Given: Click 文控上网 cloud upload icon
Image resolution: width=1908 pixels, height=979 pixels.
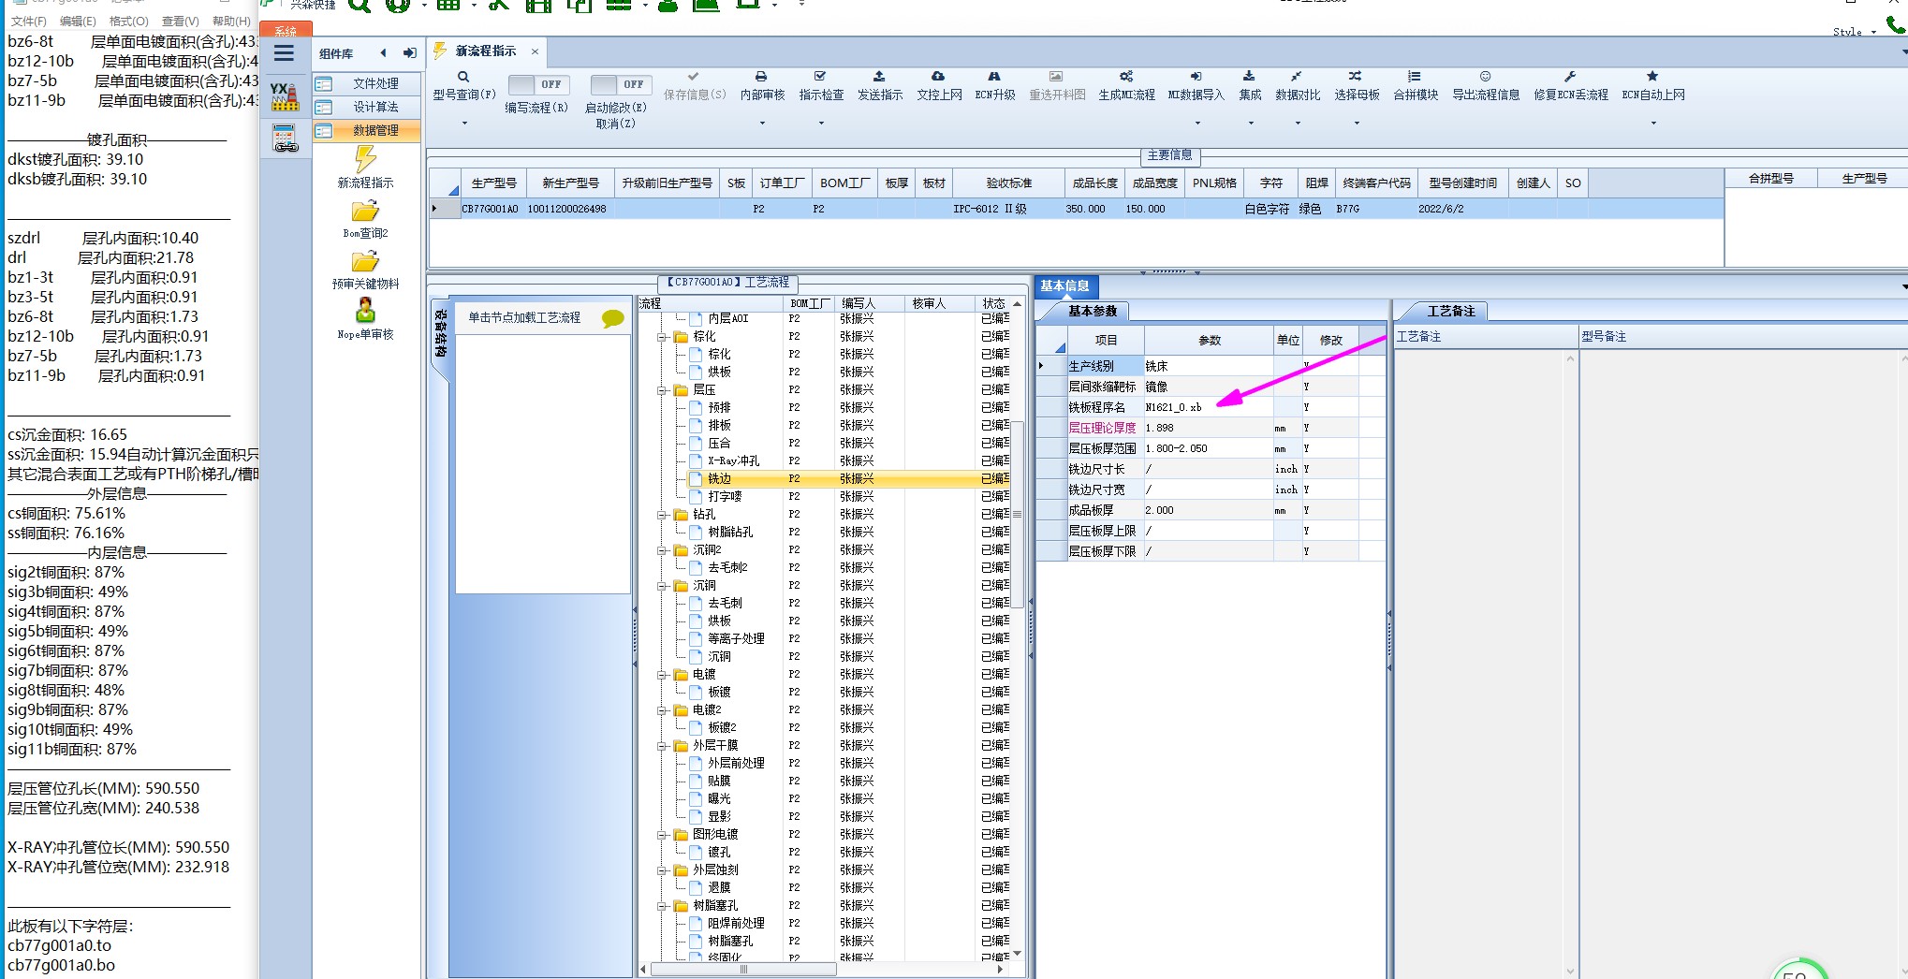Looking at the screenshot, I should tap(938, 77).
